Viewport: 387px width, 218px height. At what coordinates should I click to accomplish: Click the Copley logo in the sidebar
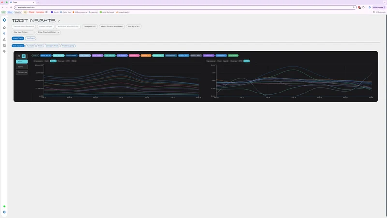coord(4,20)
